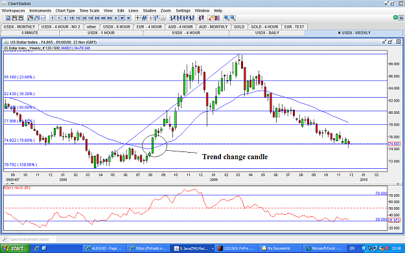Select the daily (D) time scale button
405x253 pixels.
click(x=116, y=18)
